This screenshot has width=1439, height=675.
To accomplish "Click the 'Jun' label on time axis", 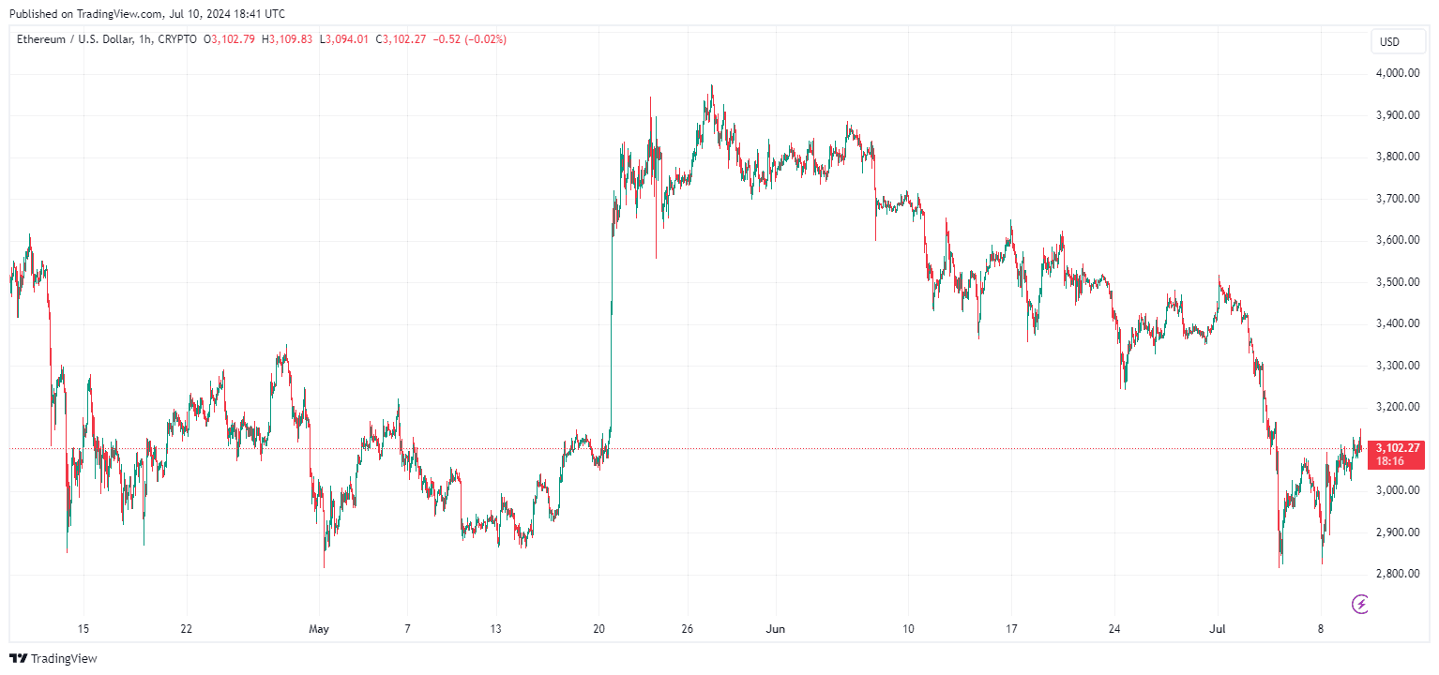I will [x=776, y=628].
